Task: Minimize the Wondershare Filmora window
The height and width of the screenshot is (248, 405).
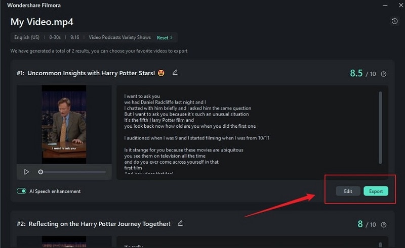Action: 385,5
